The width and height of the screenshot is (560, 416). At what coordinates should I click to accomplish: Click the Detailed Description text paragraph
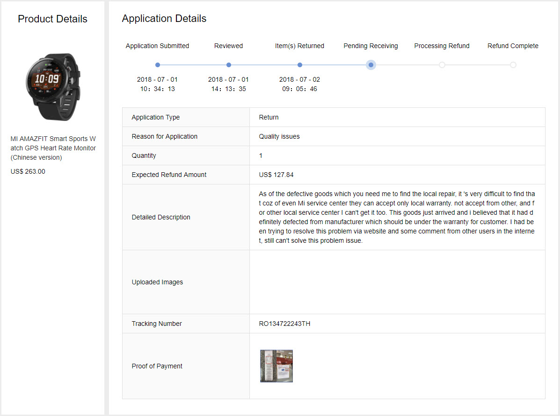click(397, 217)
